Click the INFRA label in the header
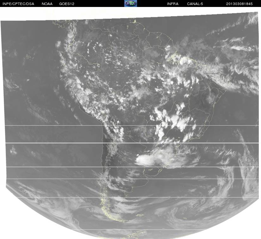 (x=173, y=4)
